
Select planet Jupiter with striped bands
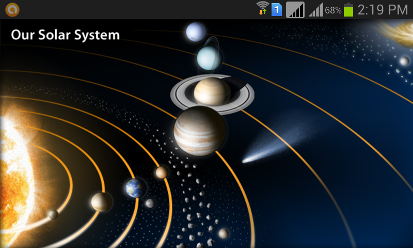[x=200, y=131]
